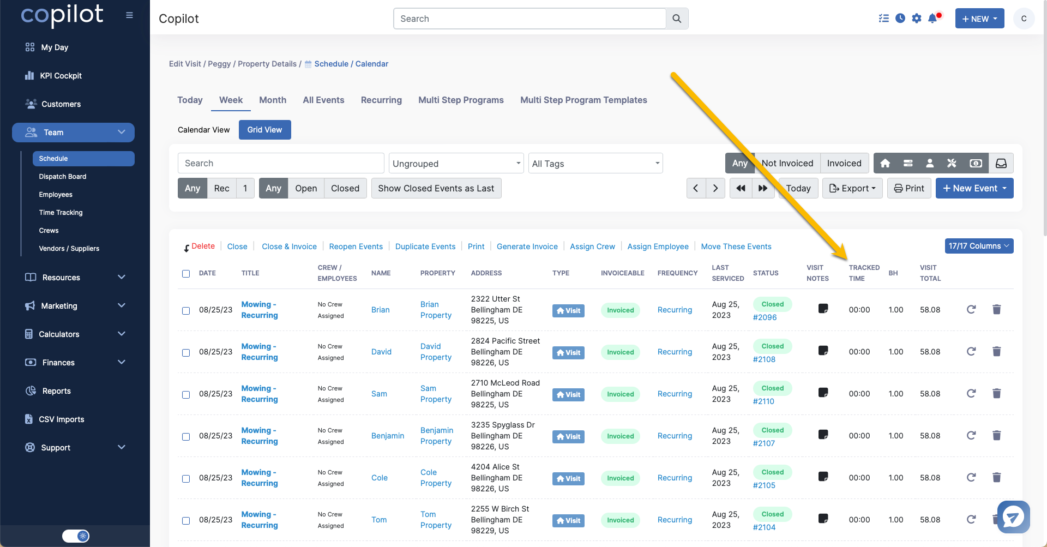Click the Print button in toolbar

[909, 188]
